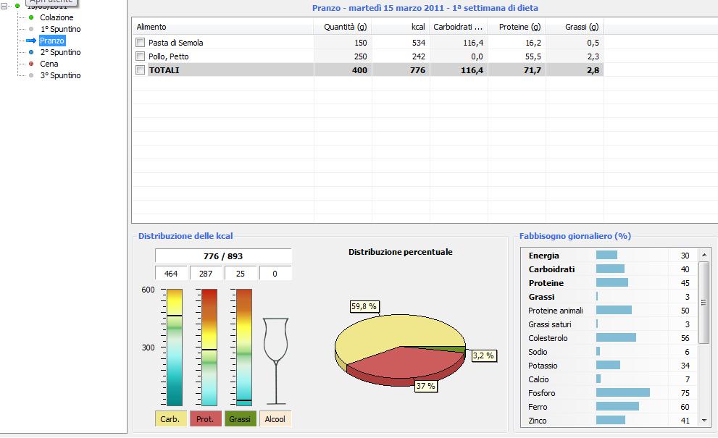Click the Pollo, Petto food name
The image size is (718, 438).
pos(169,56)
